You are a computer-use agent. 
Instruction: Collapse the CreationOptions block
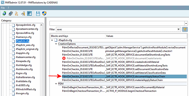pos(56,44)
